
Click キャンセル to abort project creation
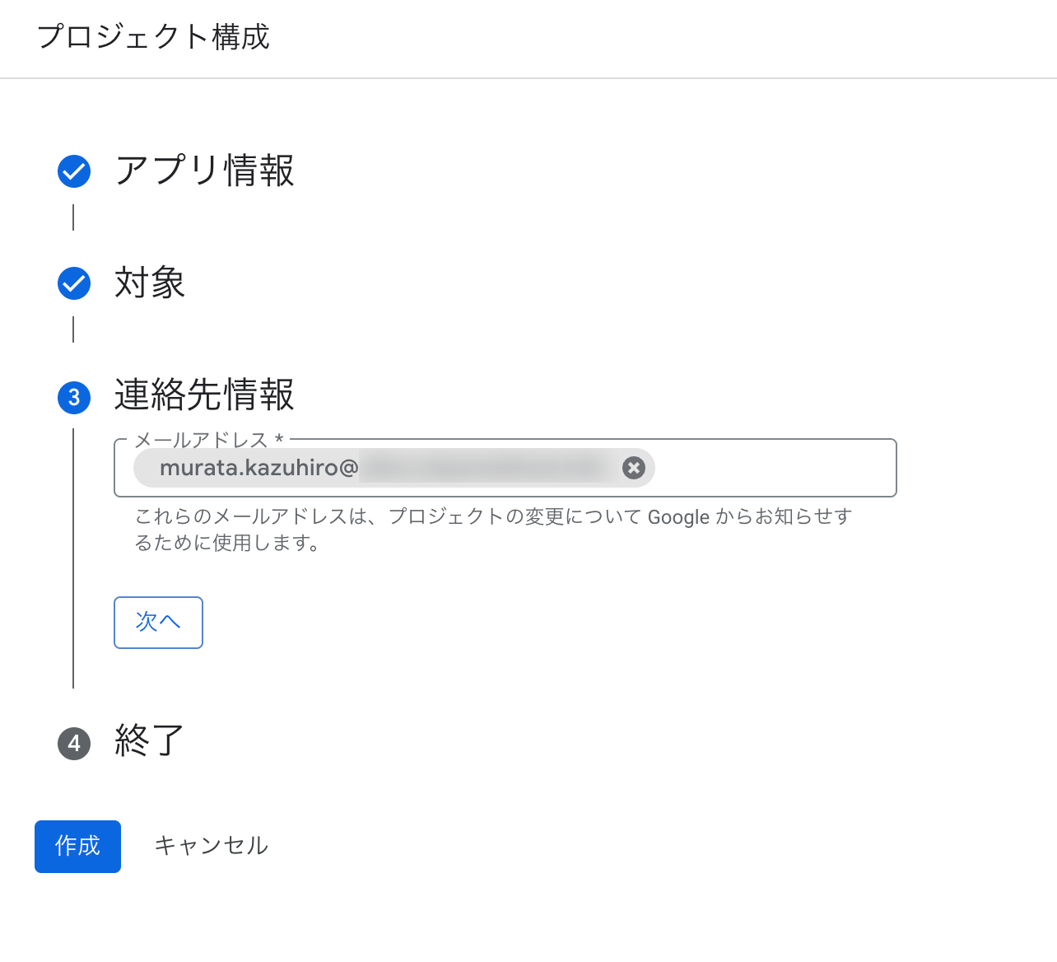(x=212, y=845)
